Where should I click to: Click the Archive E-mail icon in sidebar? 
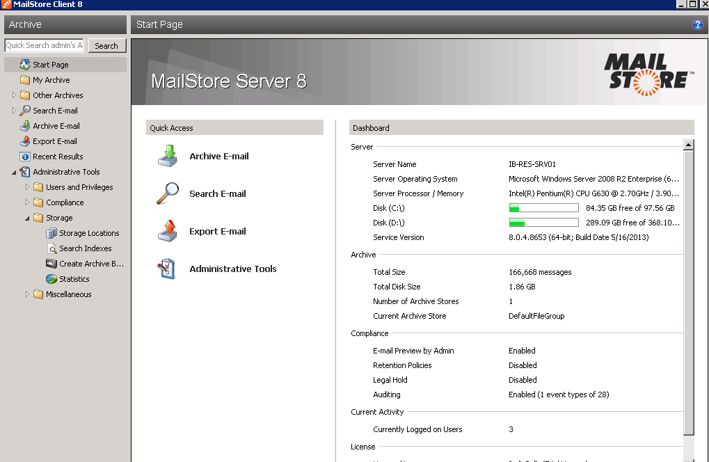pyautogui.click(x=25, y=126)
